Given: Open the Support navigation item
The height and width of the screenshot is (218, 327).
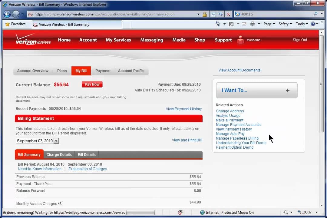Looking at the screenshot, I should (223, 40).
